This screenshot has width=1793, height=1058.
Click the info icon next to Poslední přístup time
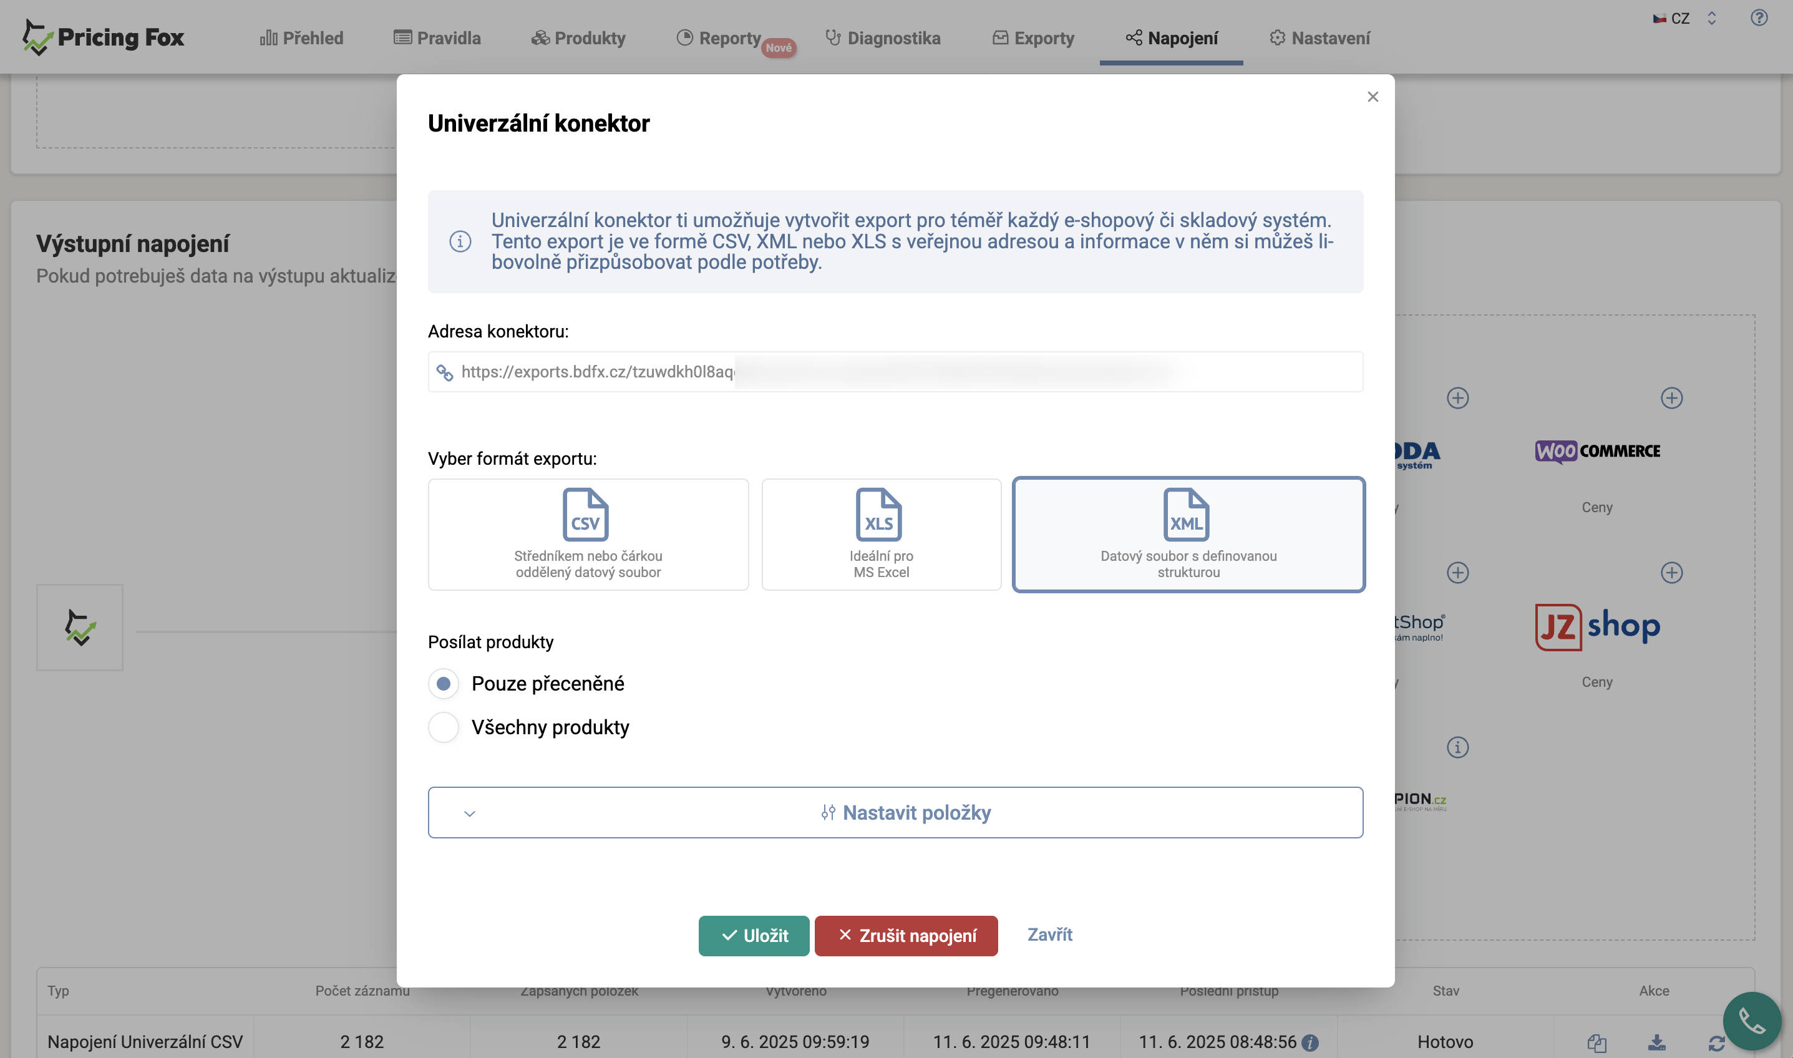(x=1310, y=1042)
